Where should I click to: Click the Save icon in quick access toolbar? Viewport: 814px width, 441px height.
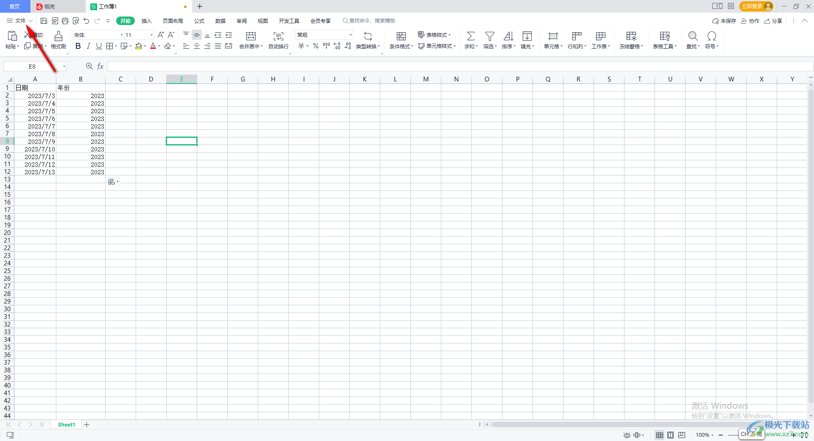(x=44, y=21)
